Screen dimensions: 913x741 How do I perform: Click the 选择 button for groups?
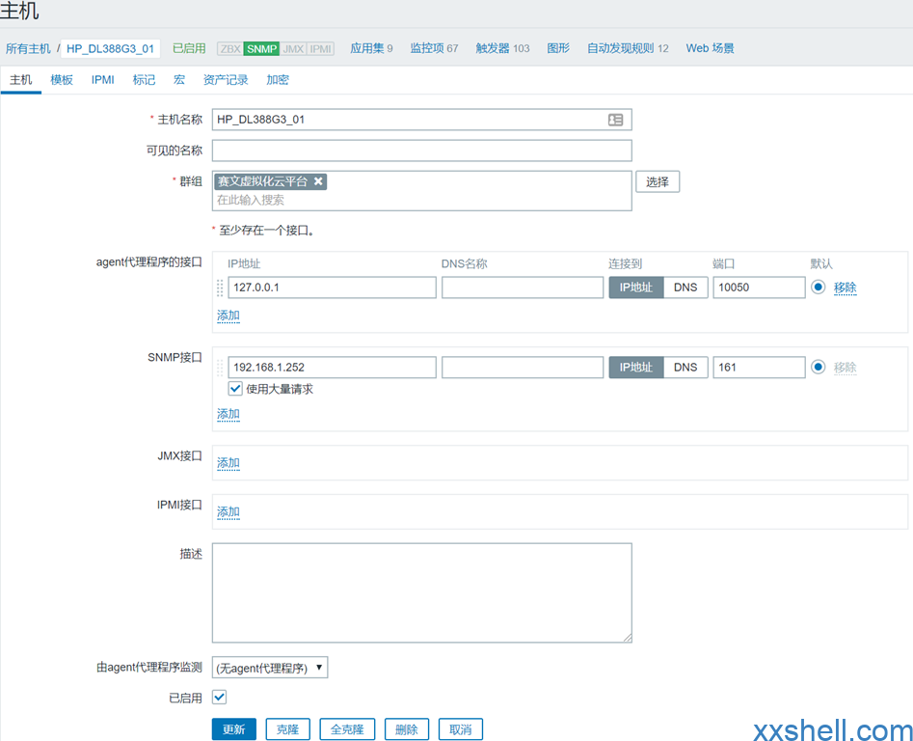pos(658,181)
